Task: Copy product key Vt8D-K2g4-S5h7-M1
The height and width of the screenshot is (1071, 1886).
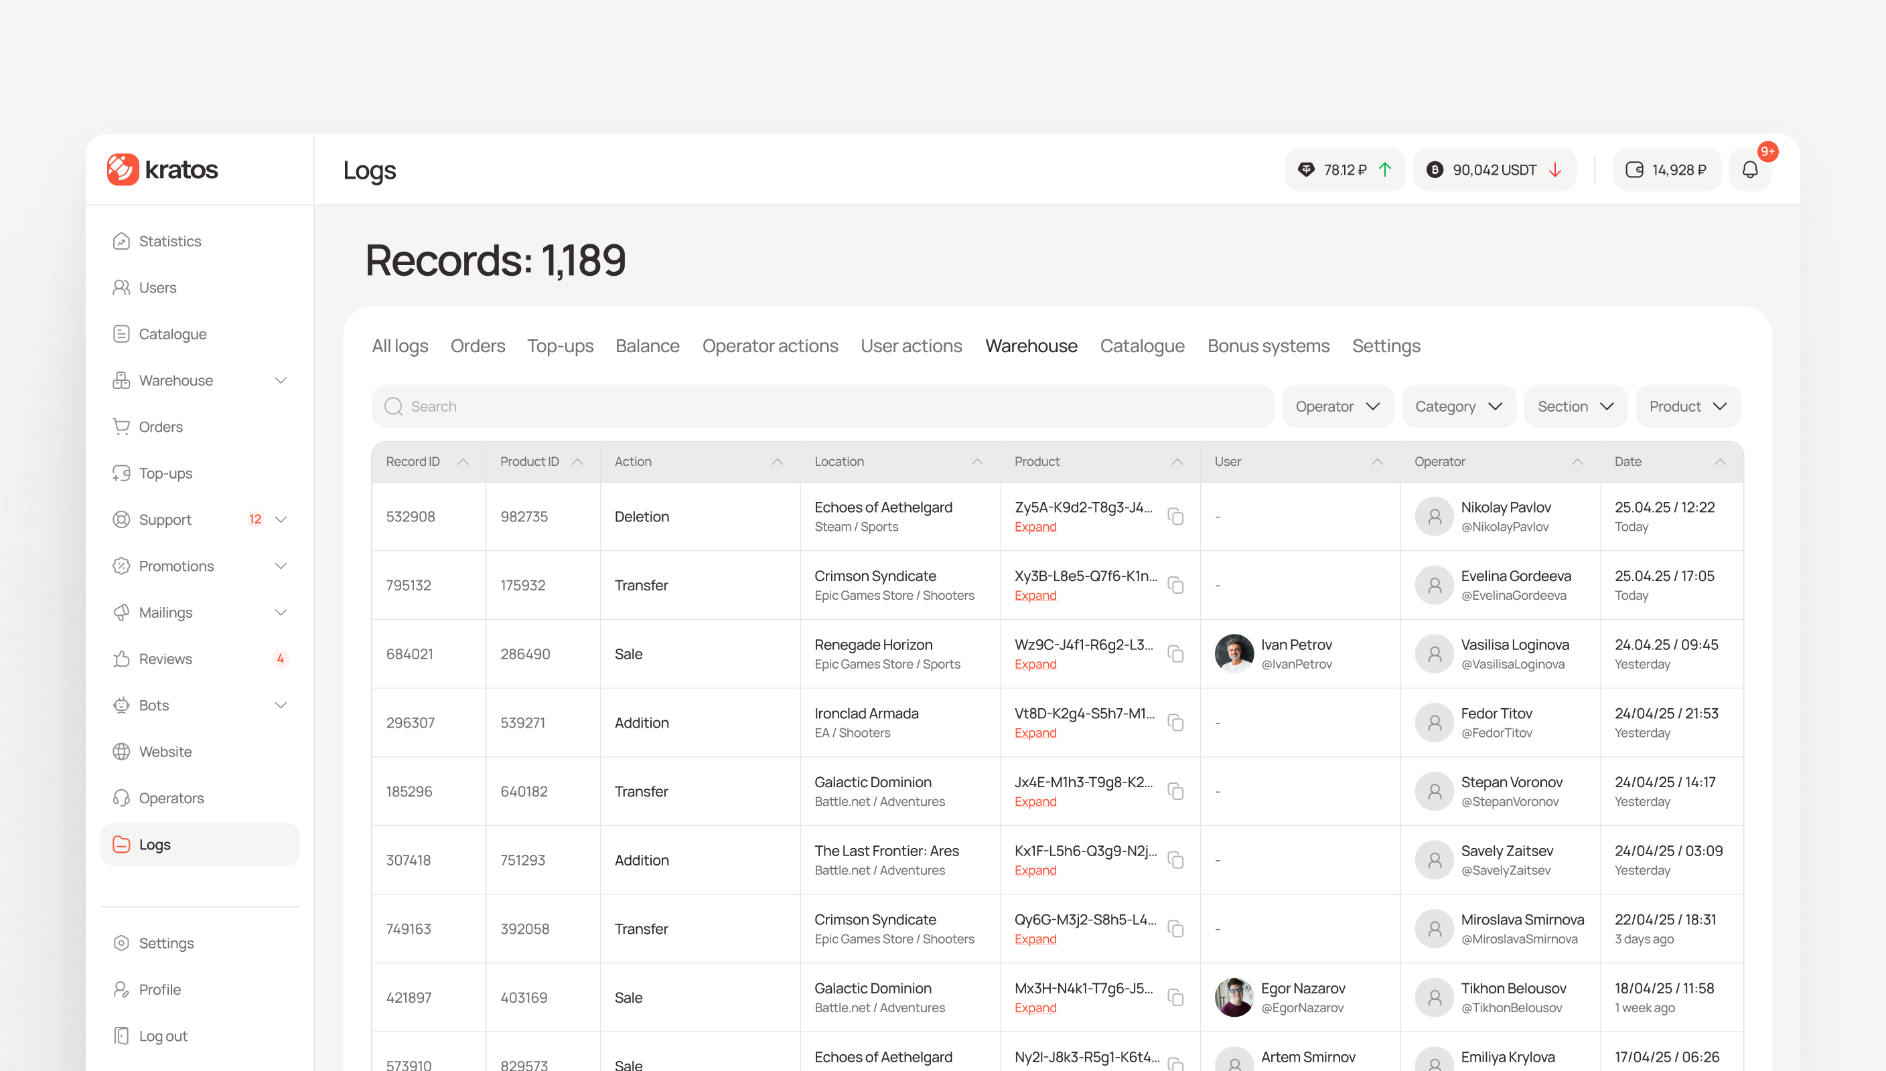Action: click(1175, 723)
